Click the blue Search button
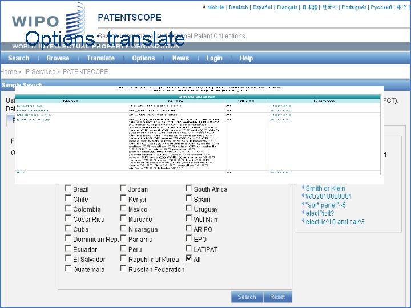Image resolution: width=411 pixels, height=308 pixels. 247,297
